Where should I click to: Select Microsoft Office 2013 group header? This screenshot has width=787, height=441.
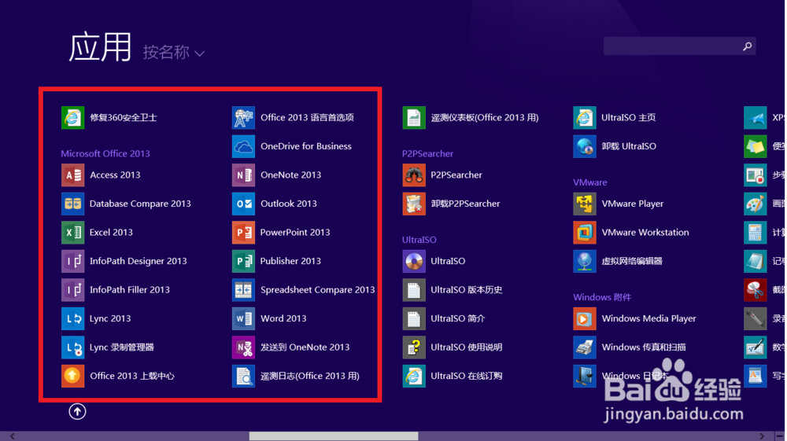[x=105, y=153]
